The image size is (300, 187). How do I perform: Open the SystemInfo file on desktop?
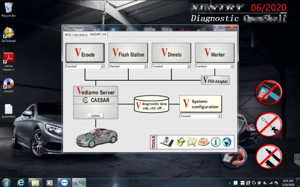[x=8, y=111]
